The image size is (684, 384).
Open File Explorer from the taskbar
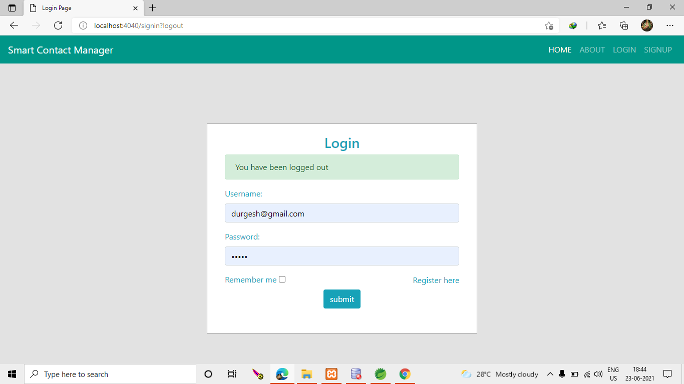tap(306, 373)
